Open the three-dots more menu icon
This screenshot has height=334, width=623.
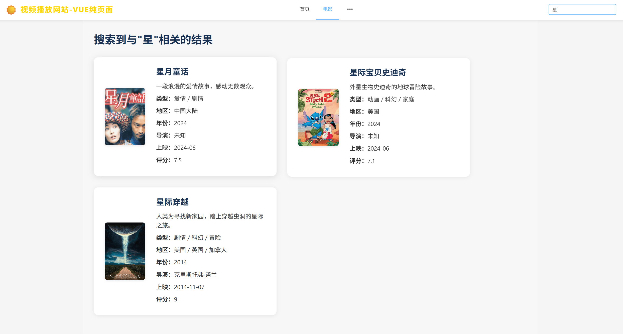350,9
